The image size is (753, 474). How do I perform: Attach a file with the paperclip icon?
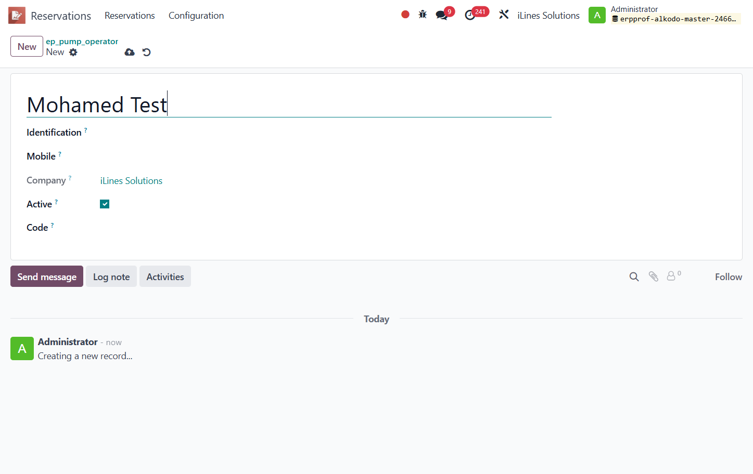(x=654, y=276)
